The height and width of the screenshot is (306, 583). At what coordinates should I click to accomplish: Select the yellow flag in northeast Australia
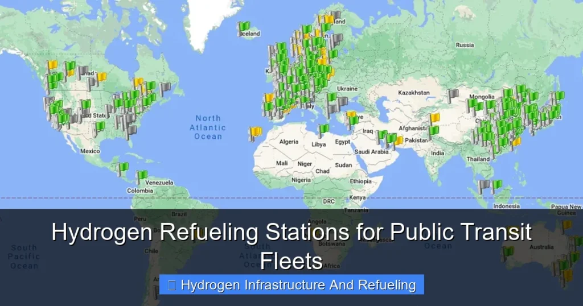[x=566, y=226]
